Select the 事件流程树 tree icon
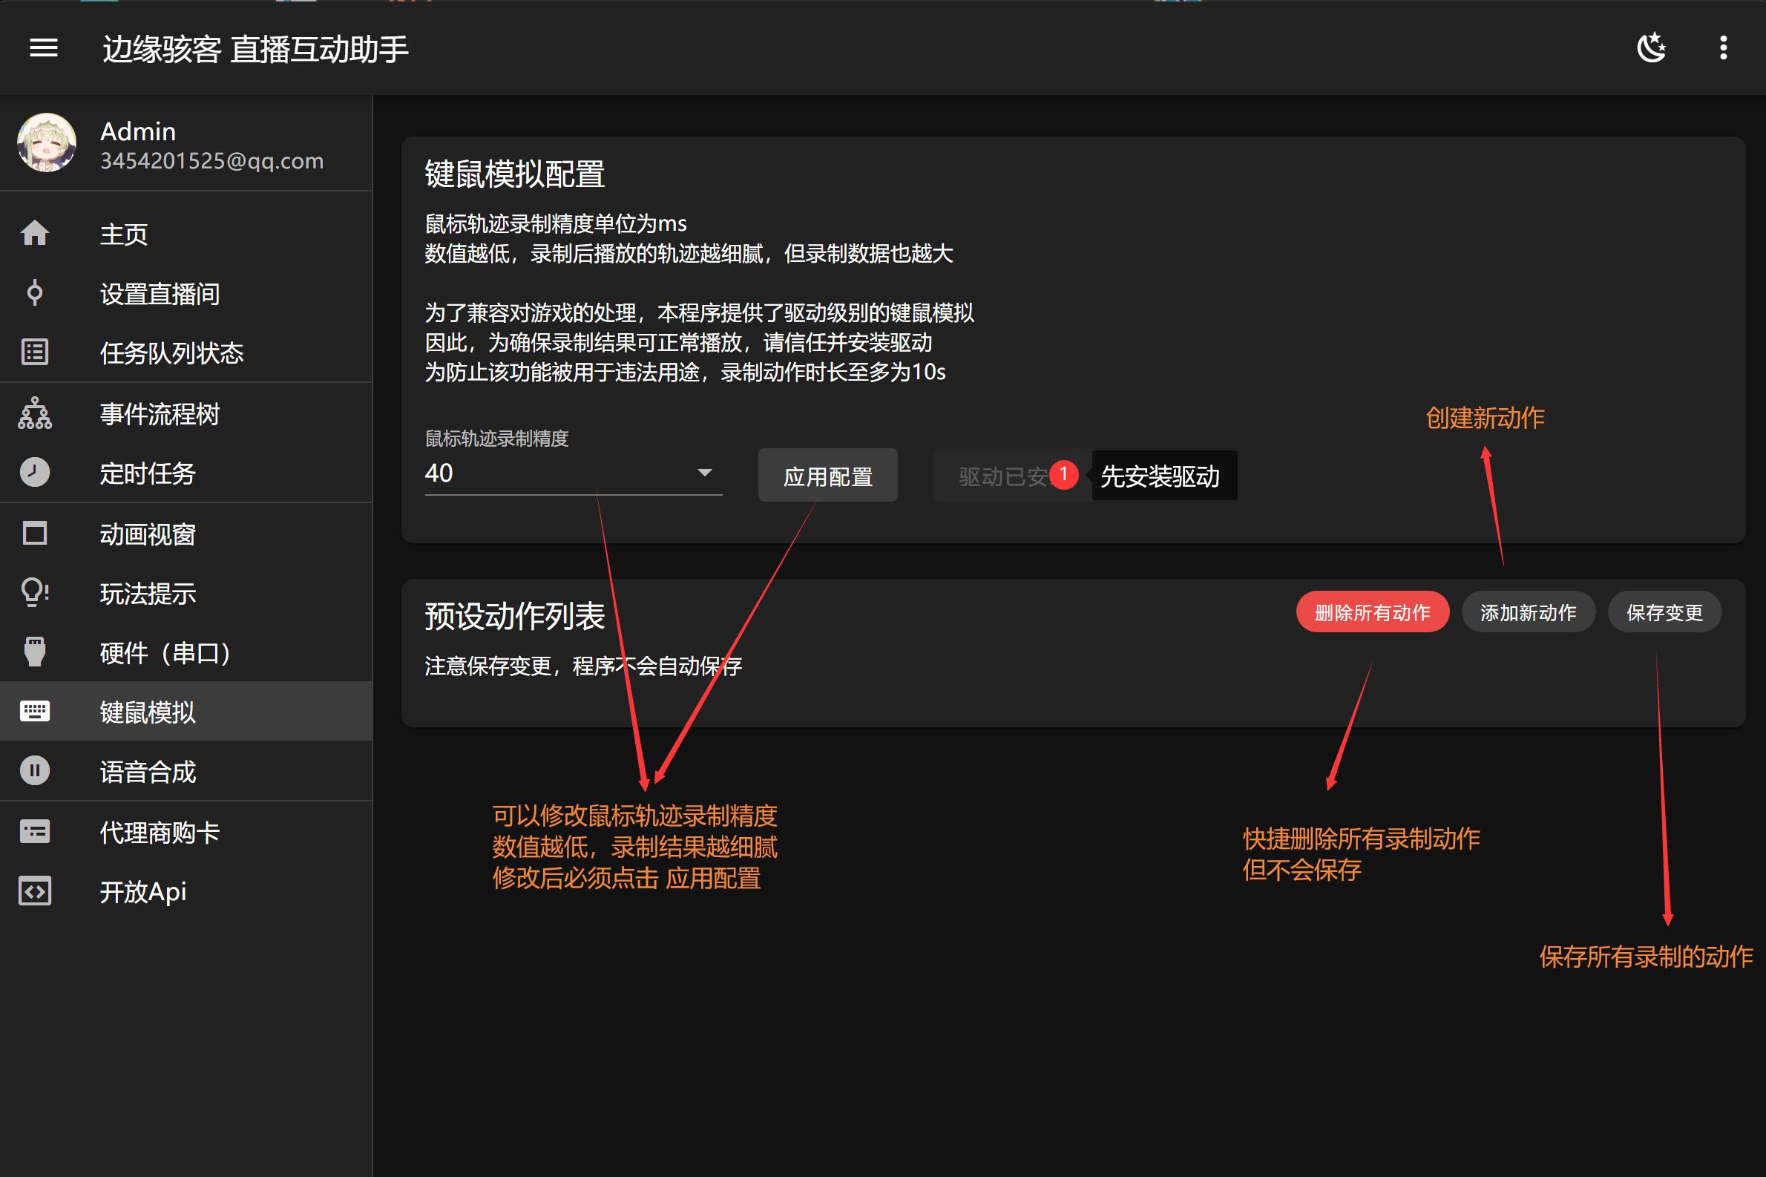The width and height of the screenshot is (1766, 1177). (36, 413)
